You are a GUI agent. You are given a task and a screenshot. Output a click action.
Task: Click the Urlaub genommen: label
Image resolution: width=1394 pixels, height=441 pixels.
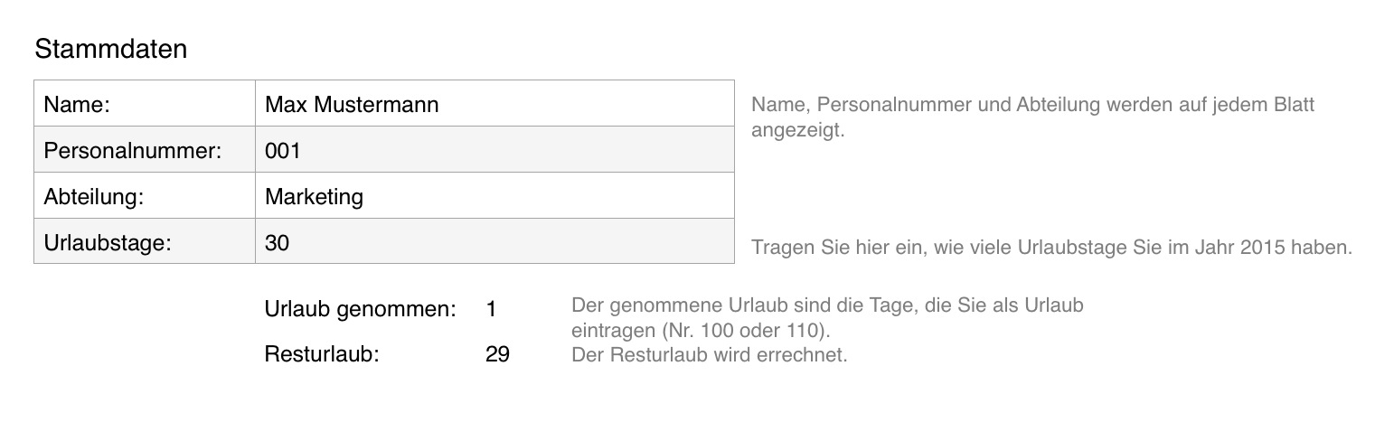(x=360, y=309)
